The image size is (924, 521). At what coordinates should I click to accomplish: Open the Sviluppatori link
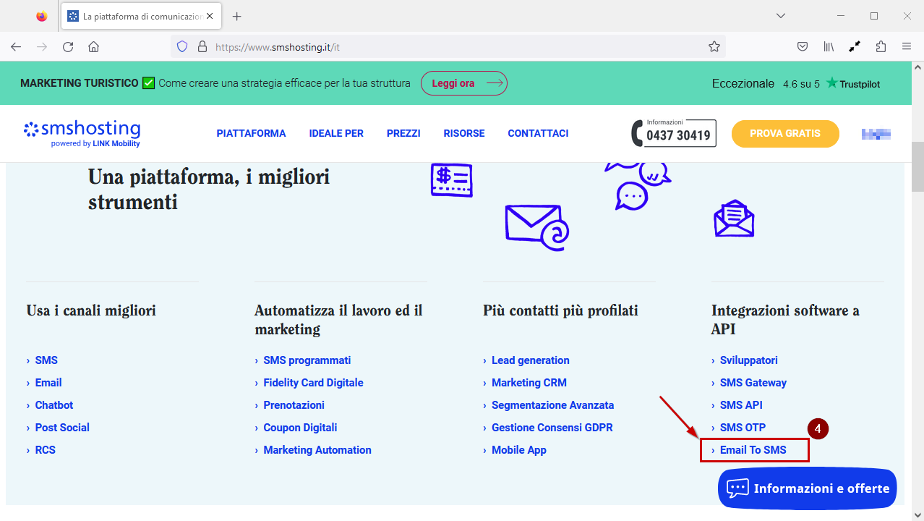749,360
